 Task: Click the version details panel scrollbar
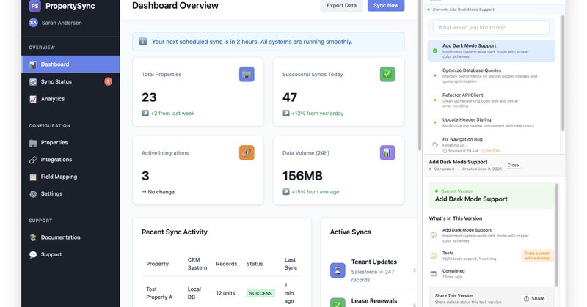pyautogui.click(x=557, y=235)
